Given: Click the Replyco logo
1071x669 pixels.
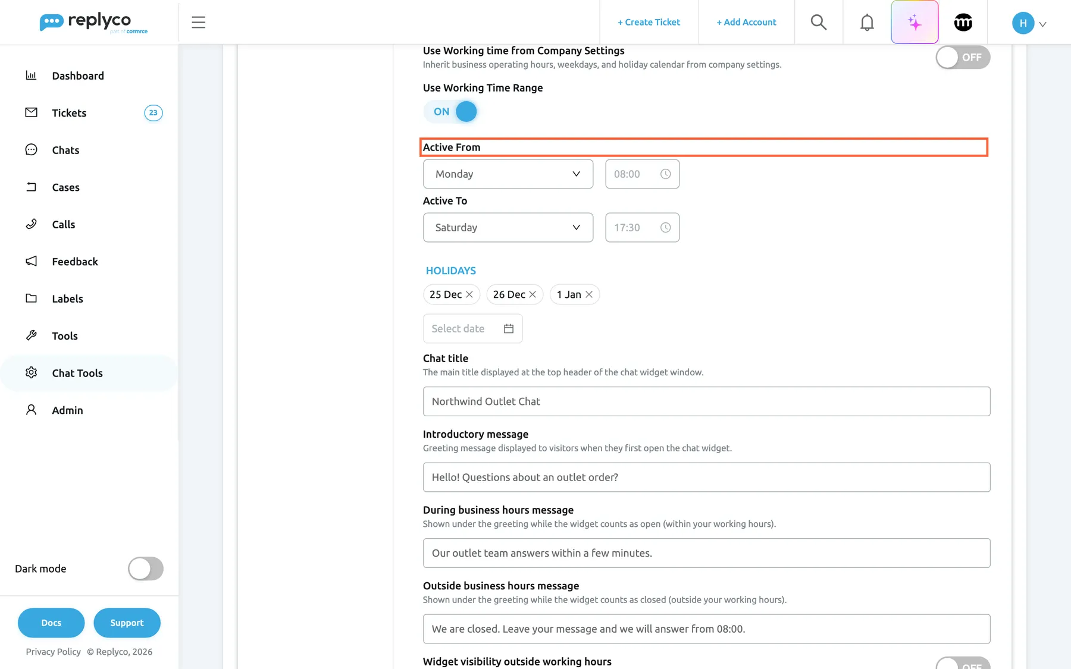Looking at the screenshot, I should (x=93, y=23).
